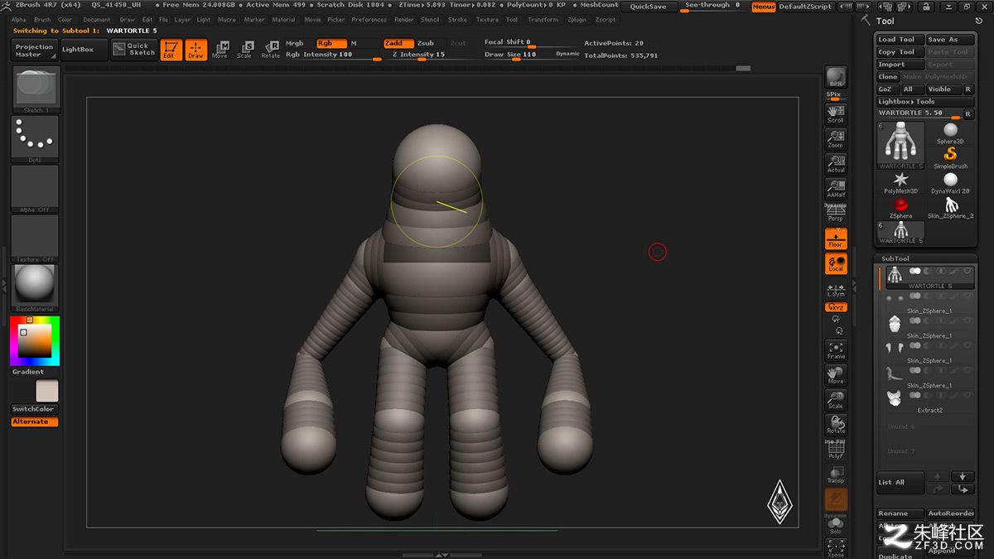Open the BasicMaterial picker
This screenshot has height=559, width=994.
(x=35, y=288)
